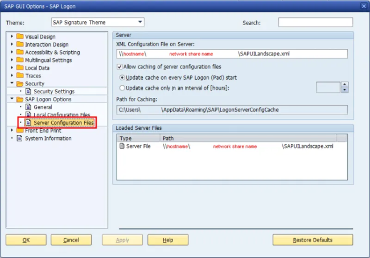Select Update cache on every SAP Logon start
Screen dimensions: 370x258
122,77
